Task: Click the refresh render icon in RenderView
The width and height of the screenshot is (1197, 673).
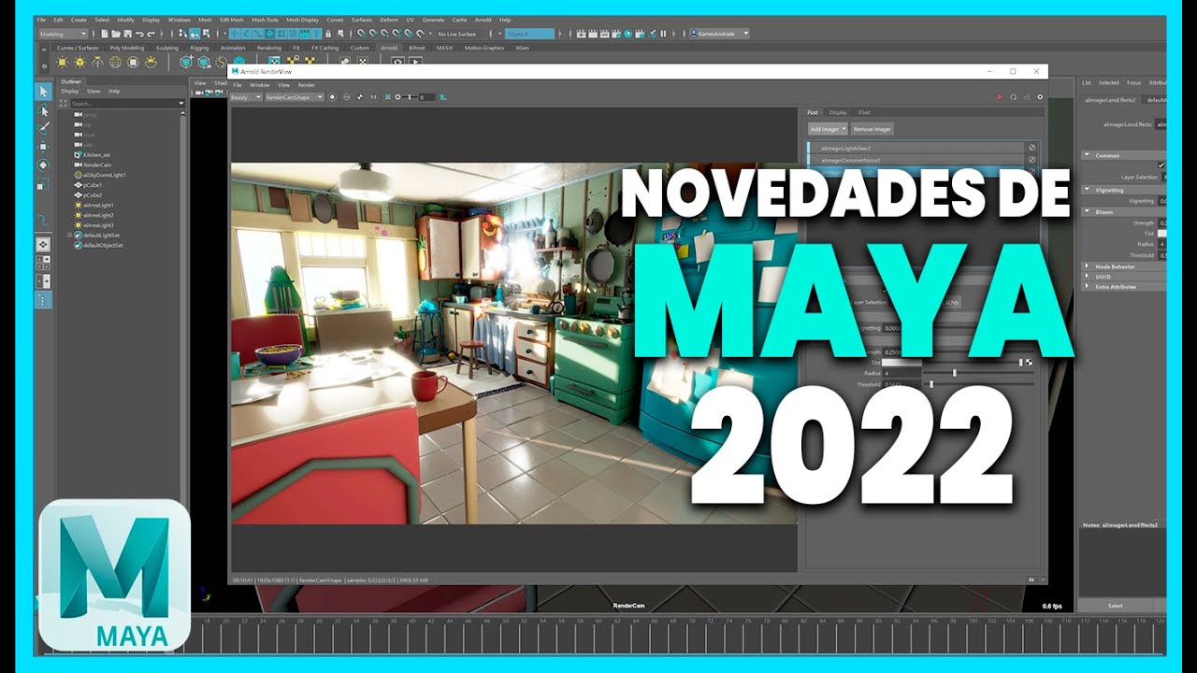Action: coord(1014,96)
